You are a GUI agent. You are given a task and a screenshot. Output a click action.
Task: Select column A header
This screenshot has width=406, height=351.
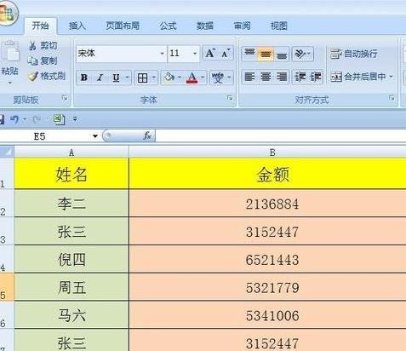coord(71,152)
